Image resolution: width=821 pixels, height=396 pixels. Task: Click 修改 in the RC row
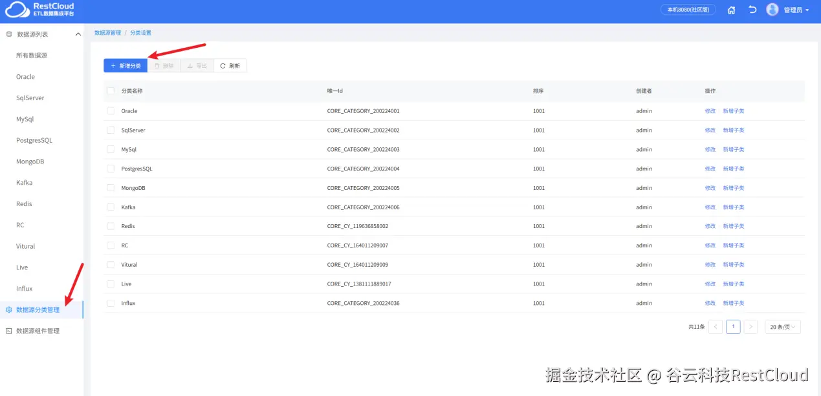[710, 245]
